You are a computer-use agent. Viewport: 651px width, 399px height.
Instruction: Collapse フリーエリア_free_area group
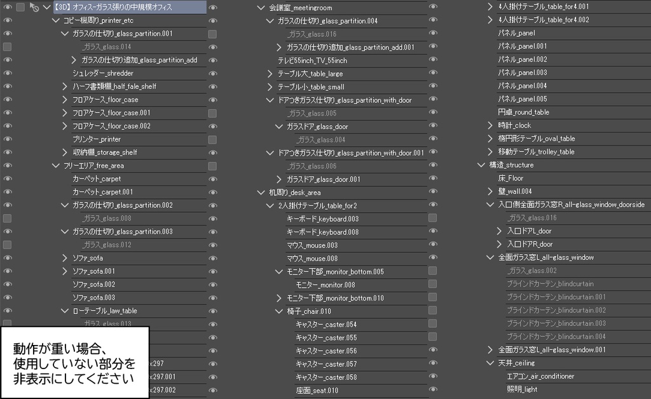click(56, 165)
